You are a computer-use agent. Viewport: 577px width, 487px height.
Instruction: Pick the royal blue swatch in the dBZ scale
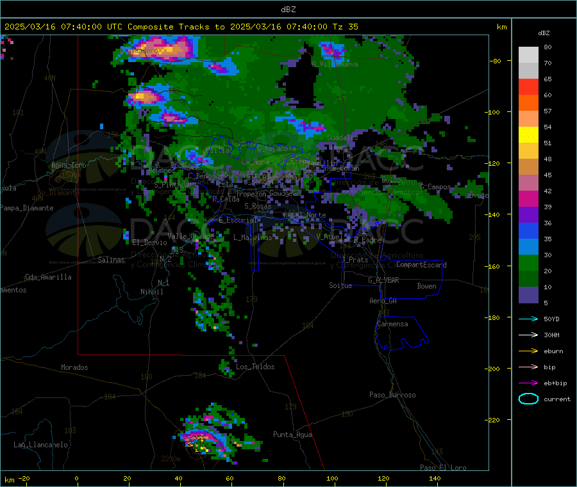click(528, 230)
